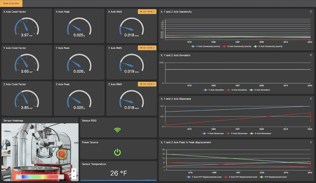Click the Sensor Temperature 26 °F reading
The image size is (316, 183).
tap(118, 173)
